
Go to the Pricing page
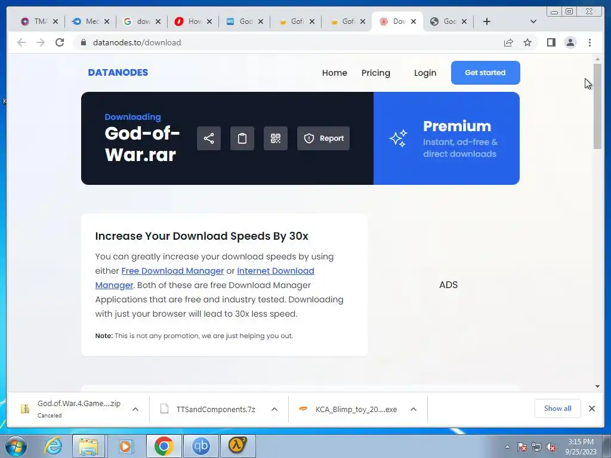[x=376, y=73]
